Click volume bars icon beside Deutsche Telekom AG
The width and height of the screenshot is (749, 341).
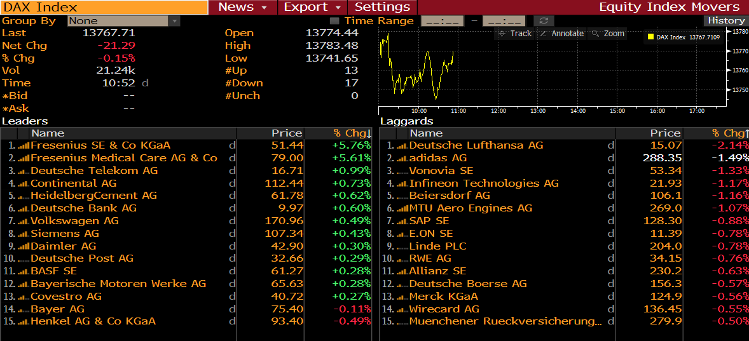pyautogui.click(x=24, y=171)
